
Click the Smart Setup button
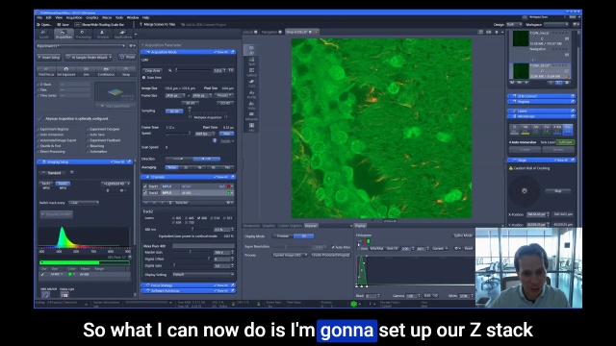tap(49, 58)
